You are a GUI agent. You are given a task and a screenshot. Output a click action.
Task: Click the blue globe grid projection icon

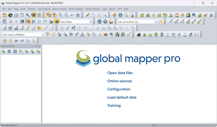coord(99,21)
